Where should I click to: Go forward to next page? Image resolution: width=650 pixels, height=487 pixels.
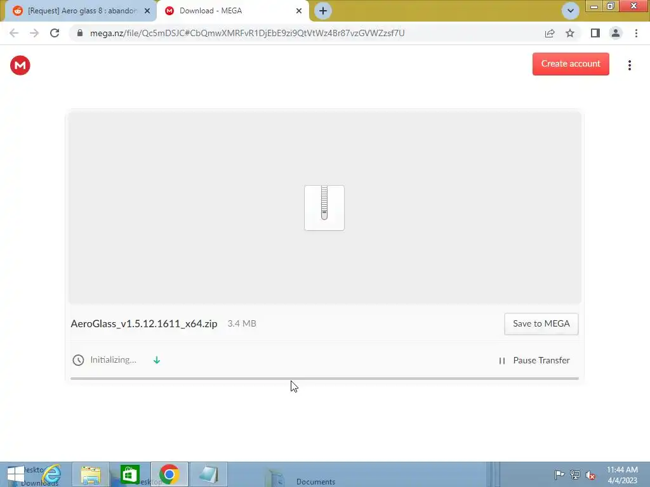point(34,33)
